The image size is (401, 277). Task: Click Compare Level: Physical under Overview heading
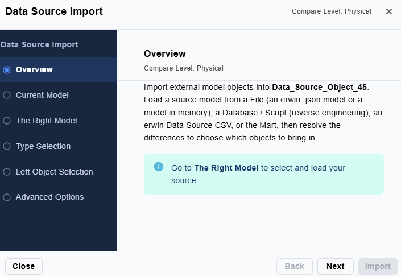(x=184, y=68)
